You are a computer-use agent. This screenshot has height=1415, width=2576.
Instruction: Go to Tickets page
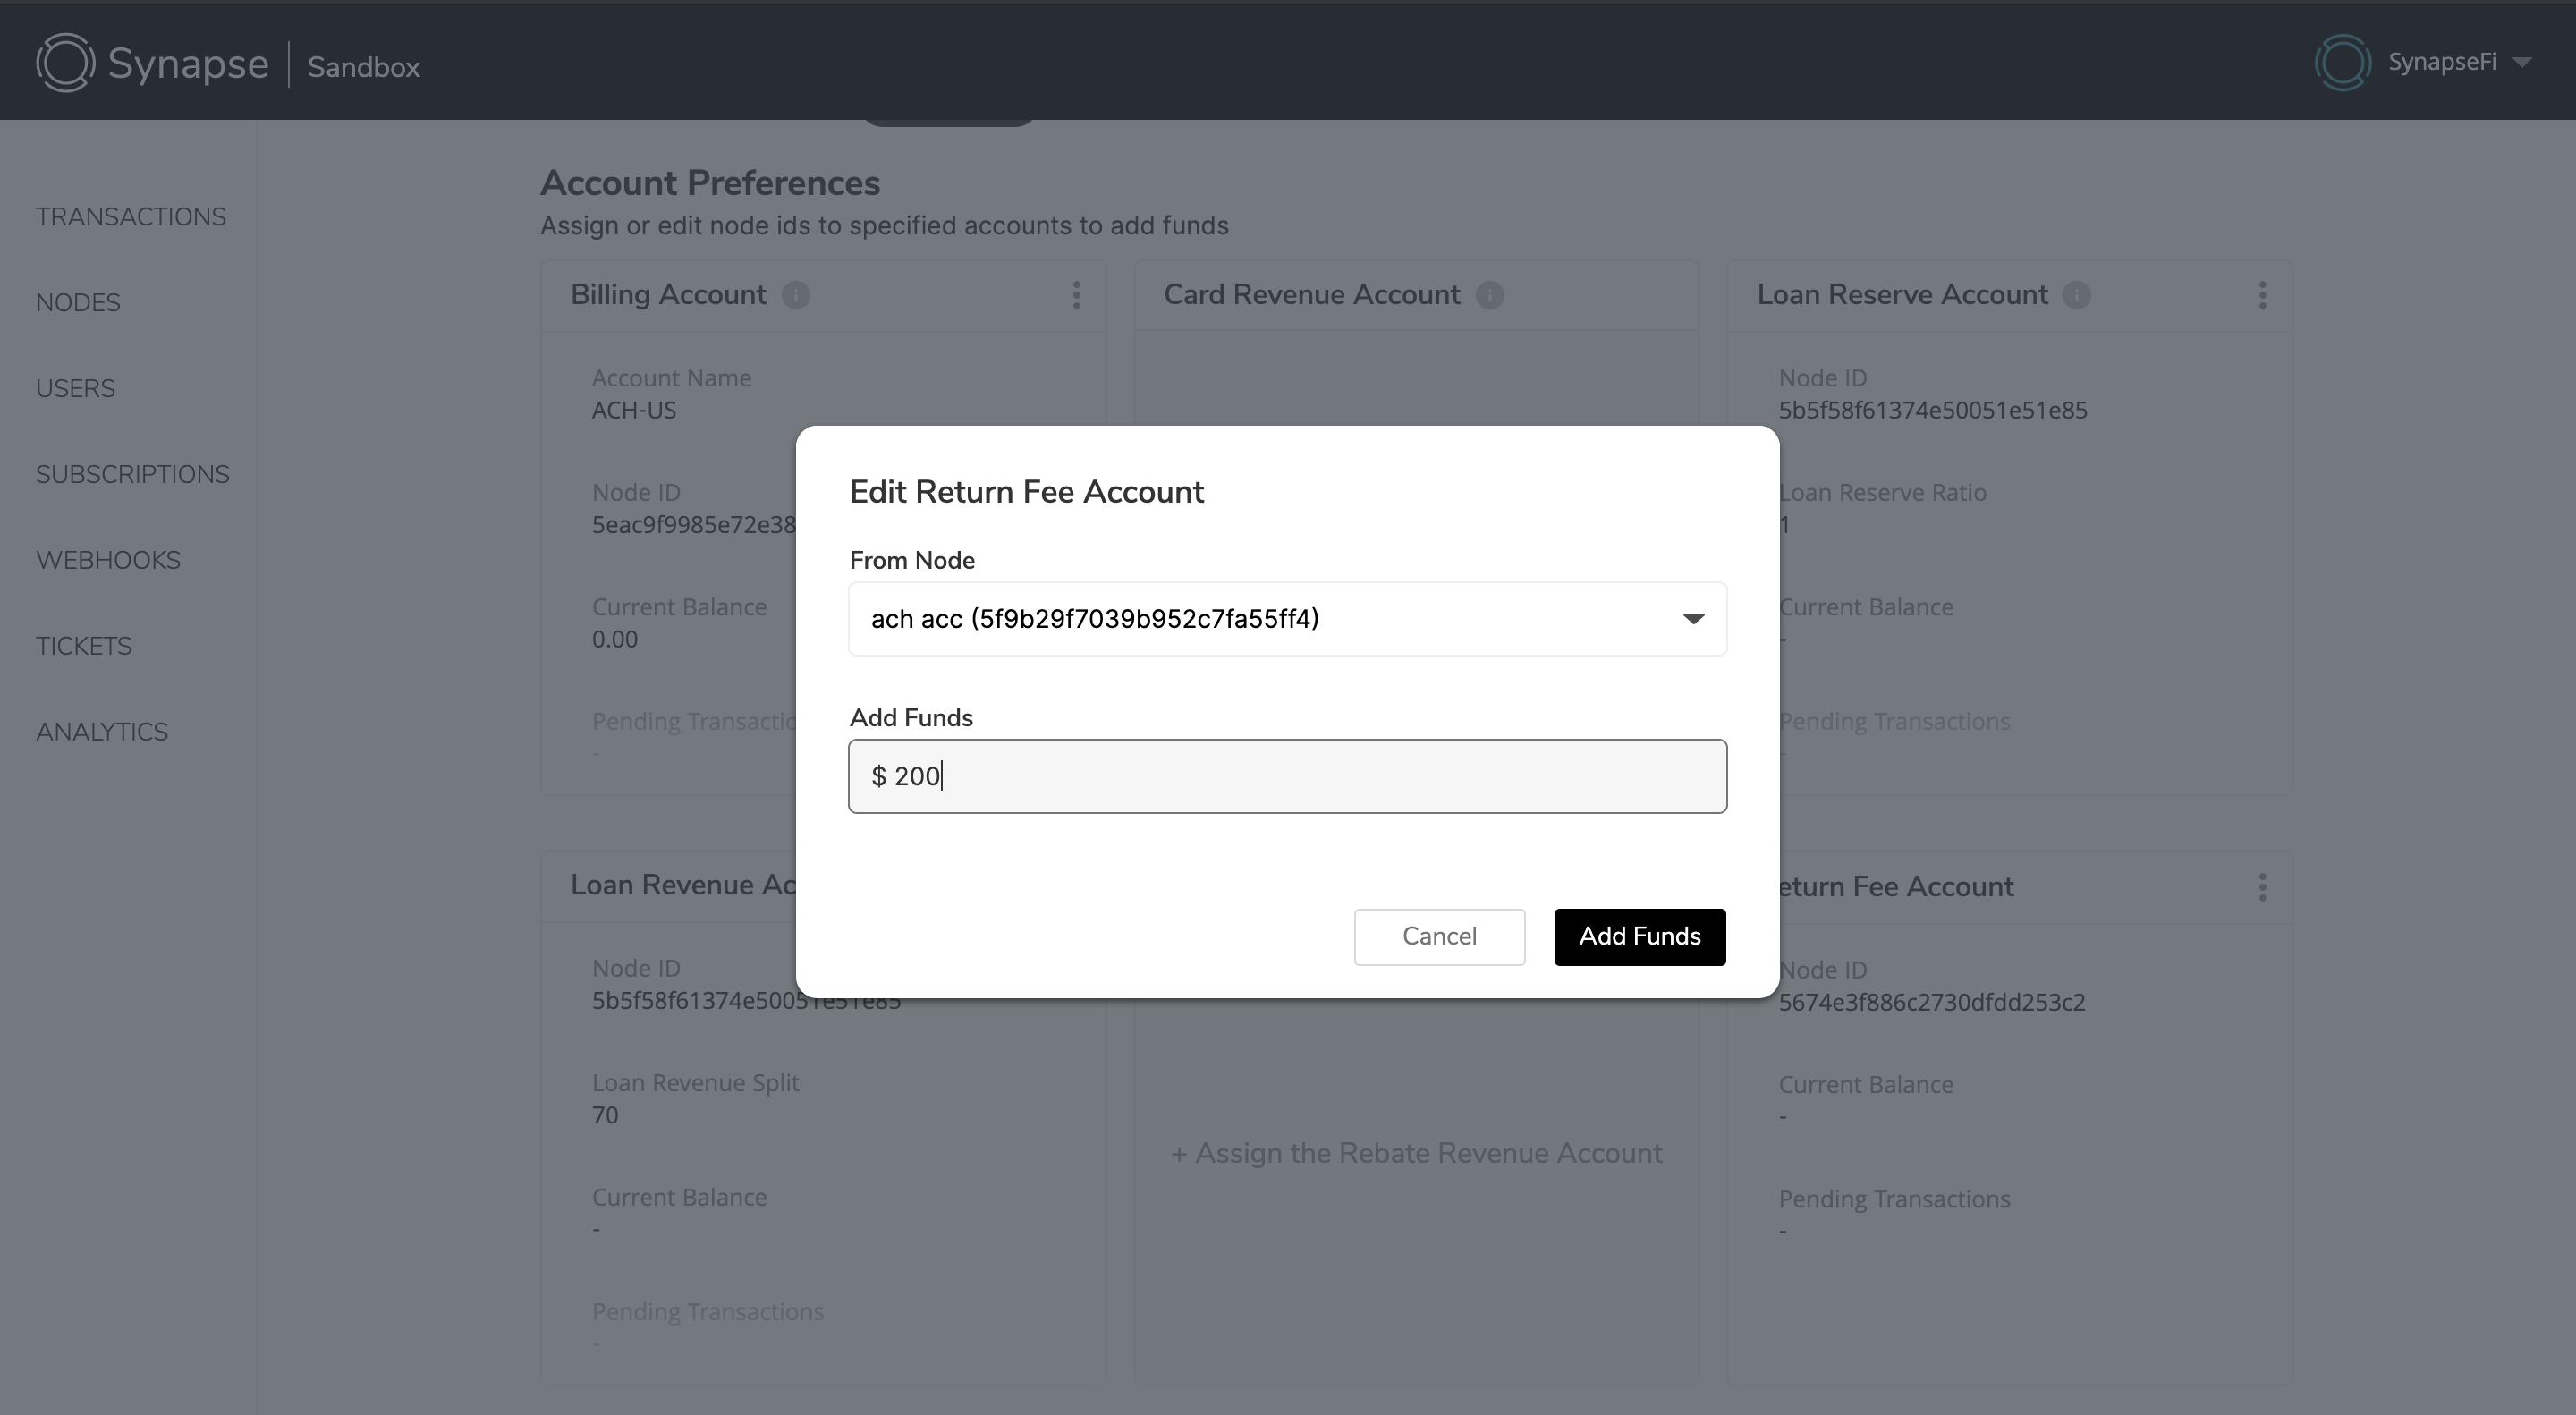coord(84,647)
